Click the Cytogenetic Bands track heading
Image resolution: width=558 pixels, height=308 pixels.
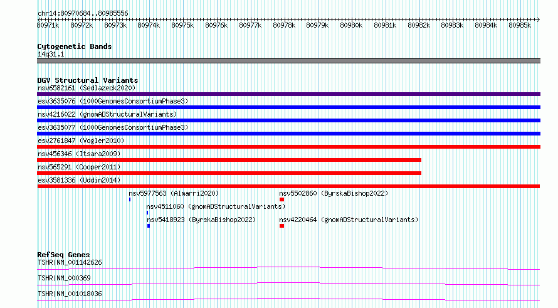pos(75,46)
